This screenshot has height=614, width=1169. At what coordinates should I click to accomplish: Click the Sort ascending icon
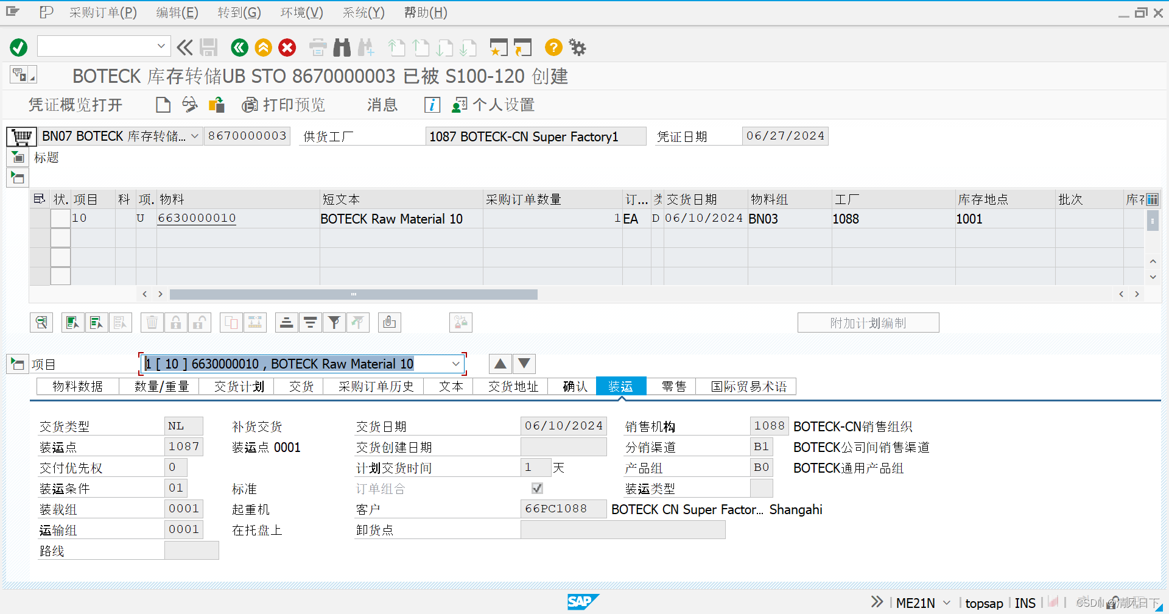tap(287, 322)
